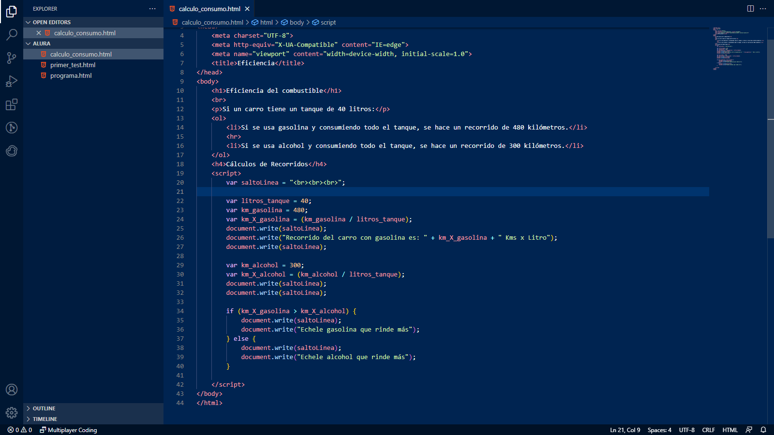Image resolution: width=774 pixels, height=435 pixels.
Task: Open the sidebar icon below Git history
Action: pos(12,151)
